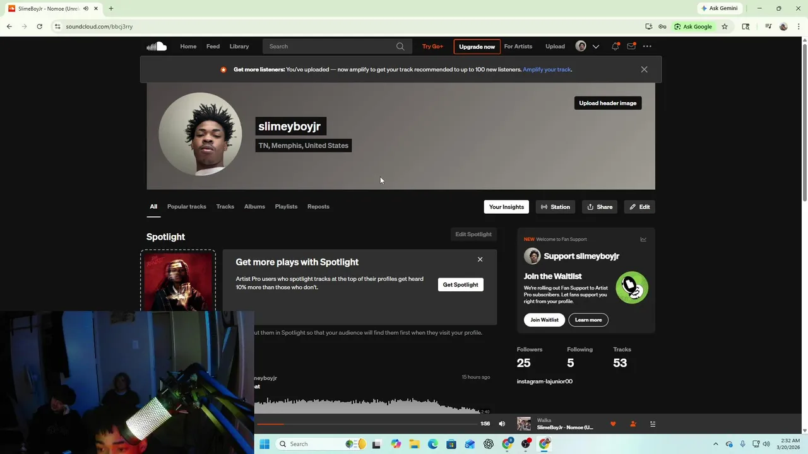Click the Get Spotlight button
Viewport: 808px width, 454px height.
(x=461, y=284)
